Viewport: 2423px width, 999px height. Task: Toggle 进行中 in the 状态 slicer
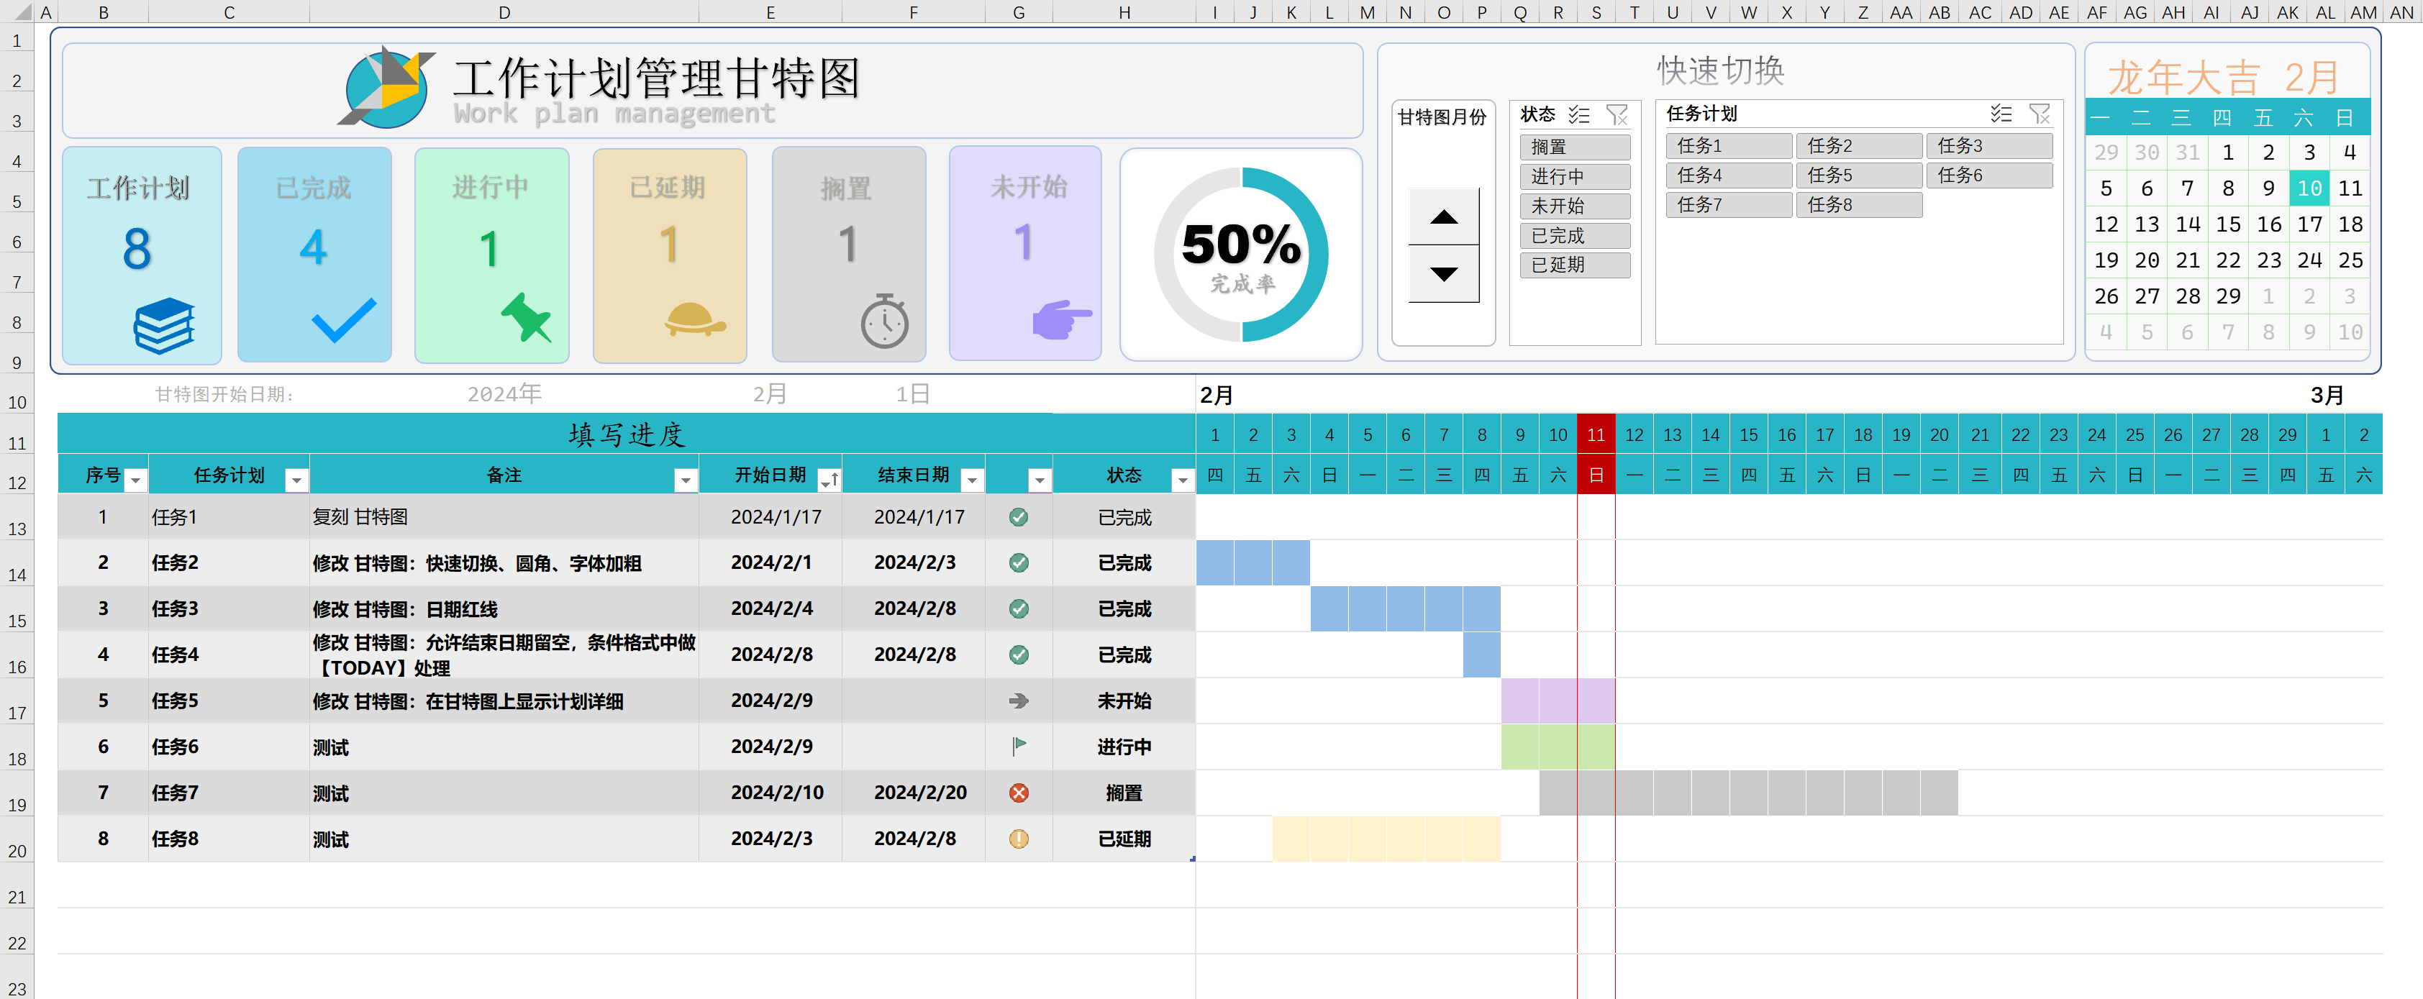1575,177
